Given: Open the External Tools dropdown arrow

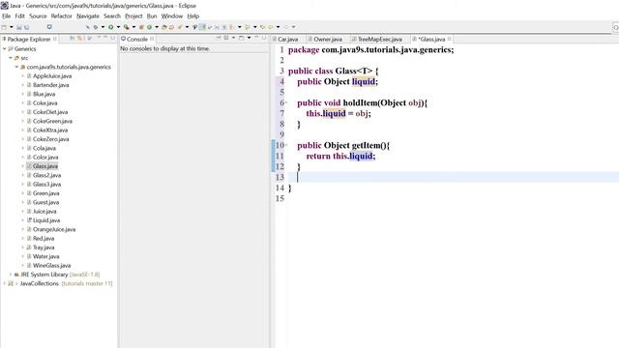Looking at the screenshot, I should (133, 27).
